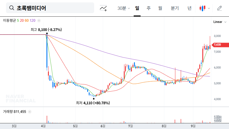Switch to the 월 monthly tab
Screen dimensions: 229x129
coord(160,8)
